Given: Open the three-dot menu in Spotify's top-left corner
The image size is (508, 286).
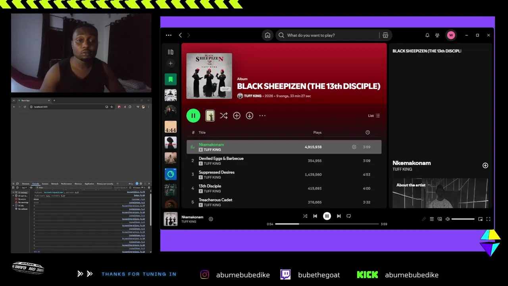Looking at the screenshot, I should coord(169,35).
